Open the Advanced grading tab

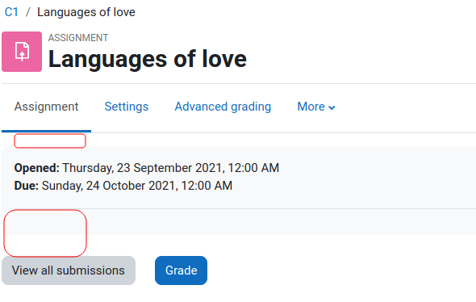point(223,107)
